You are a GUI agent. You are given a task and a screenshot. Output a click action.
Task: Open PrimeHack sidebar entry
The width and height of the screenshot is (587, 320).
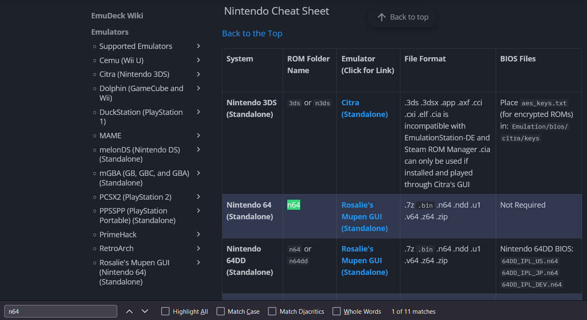click(x=118, y=234)
